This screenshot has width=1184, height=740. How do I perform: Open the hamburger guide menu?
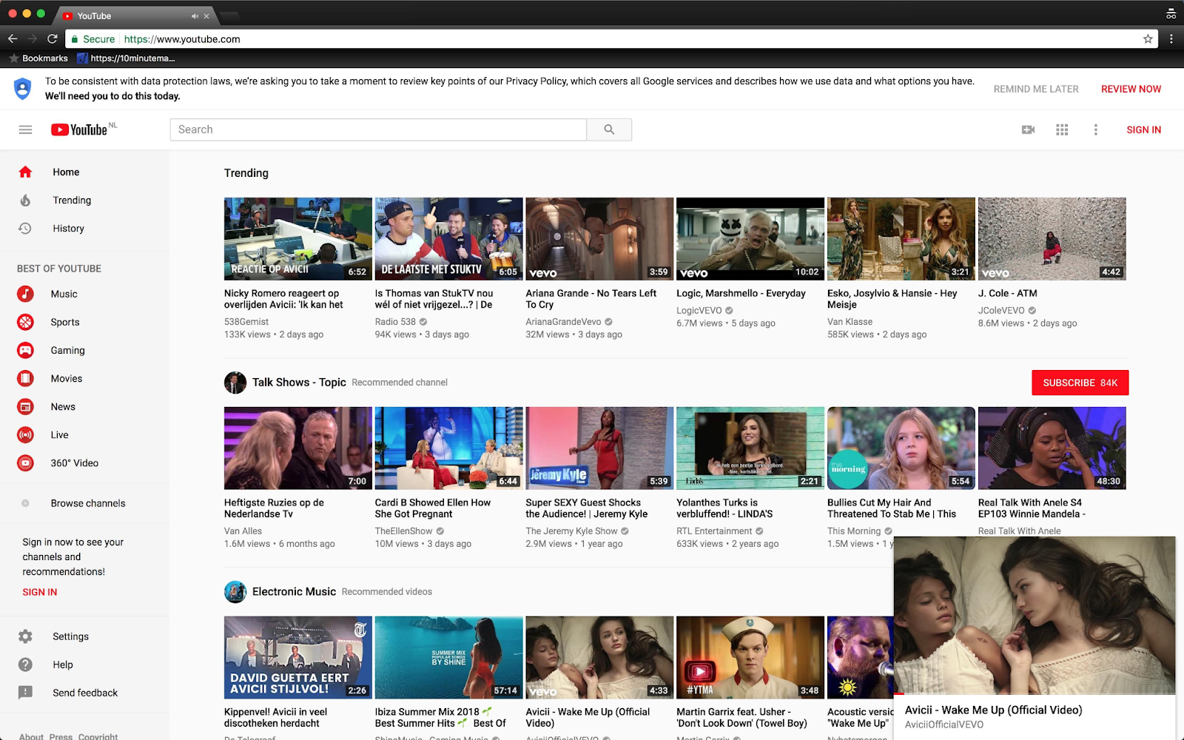25,129
